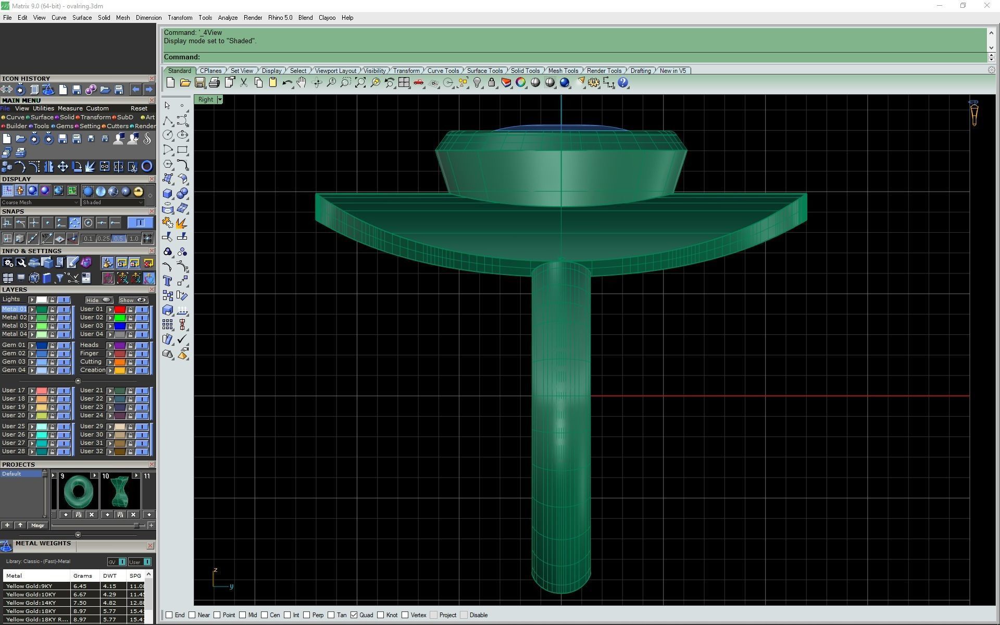Enable the Knot object snap checkbox

tap(380, 615)
